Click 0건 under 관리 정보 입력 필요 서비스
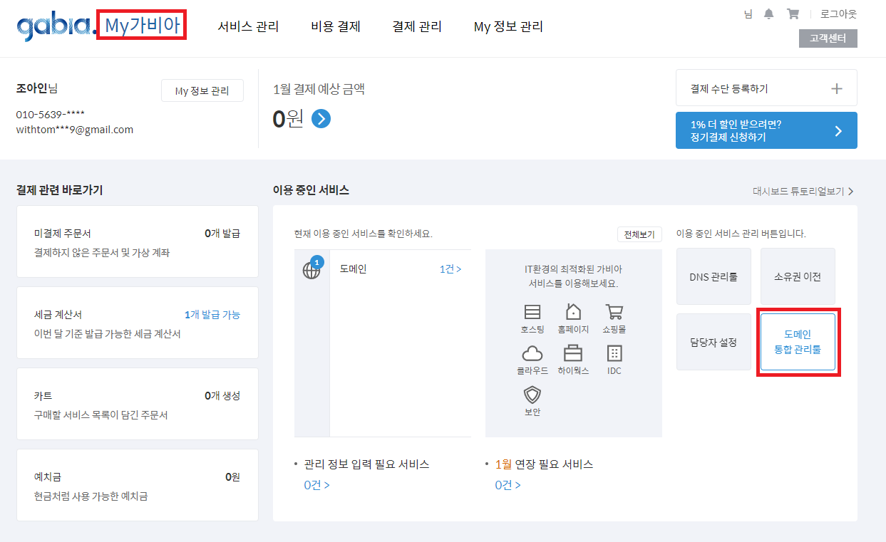The height and width of the screenshot is (542, 886). 316,485
